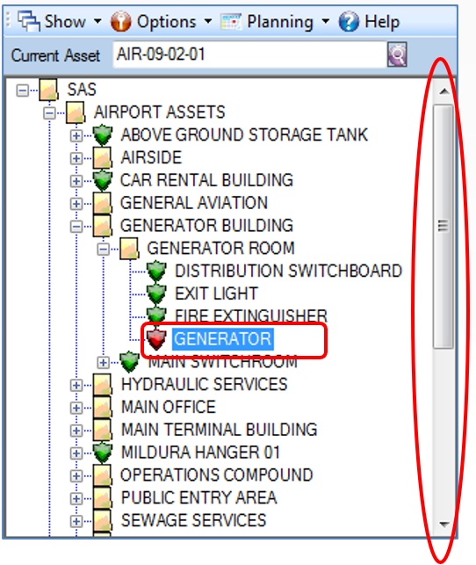Viewport: 476px width, 565px height.
Task: Click the green shield icon for EXIT LIGHT
Action: [156, 293]
